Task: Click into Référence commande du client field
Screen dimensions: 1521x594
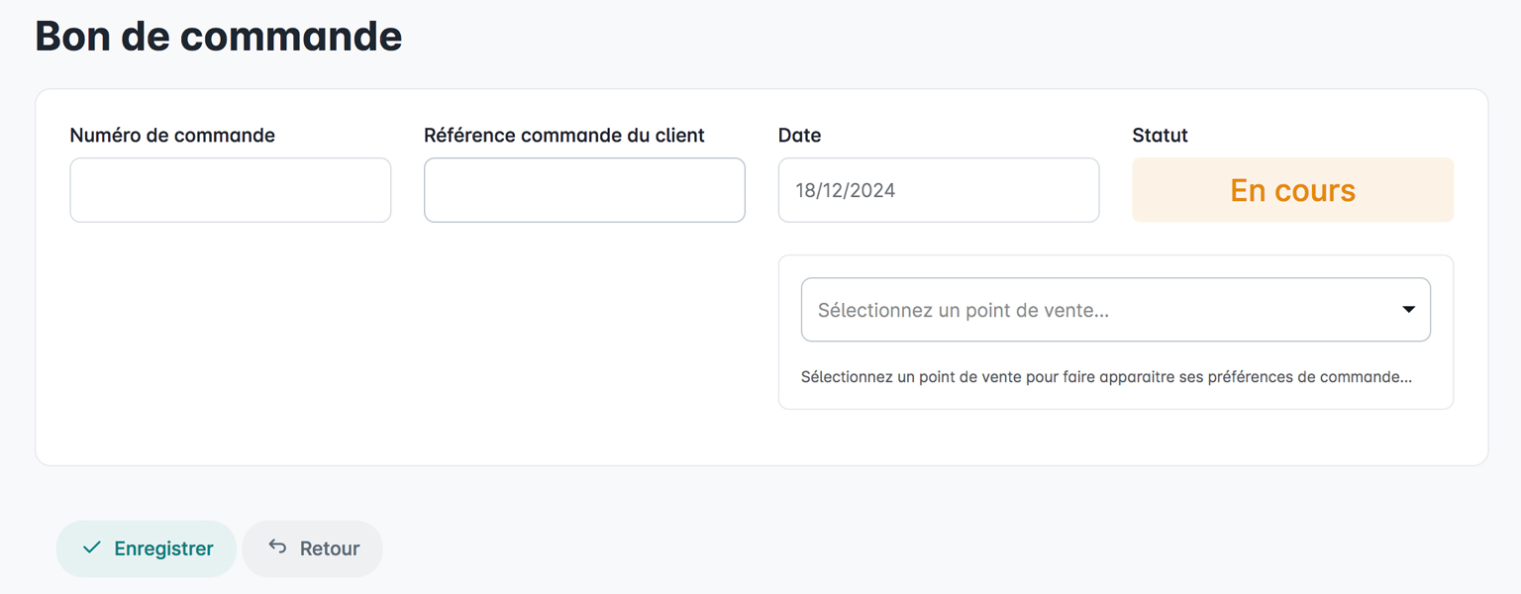Action: [584, 190]
